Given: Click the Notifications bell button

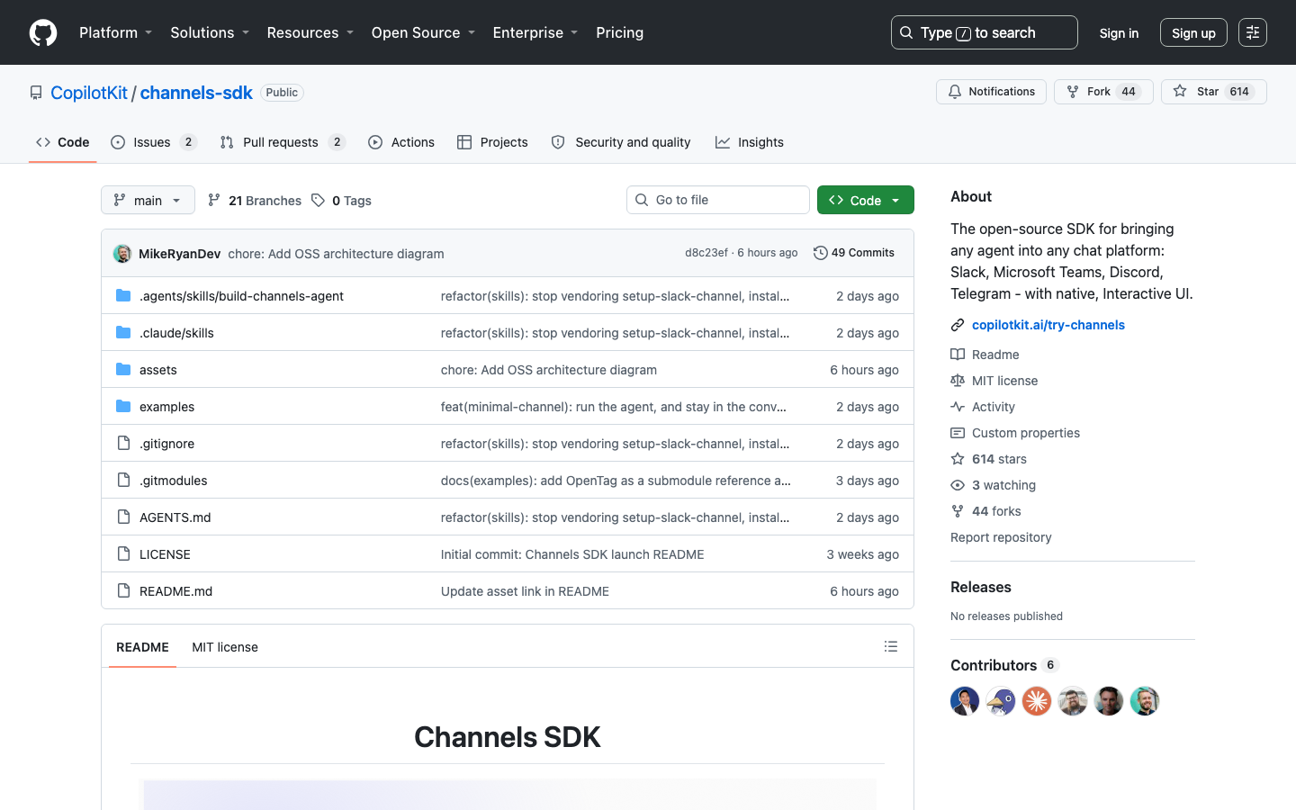Looking at the screenshot, I should tap(991, 92).
